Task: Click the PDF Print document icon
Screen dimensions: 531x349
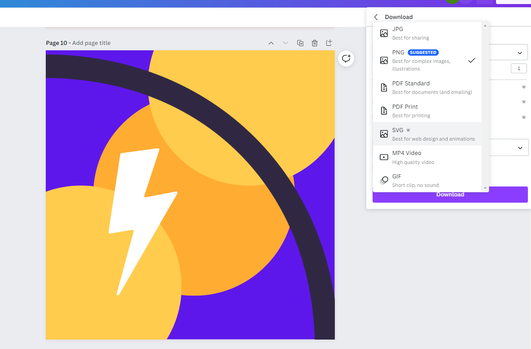Action: 384,111
